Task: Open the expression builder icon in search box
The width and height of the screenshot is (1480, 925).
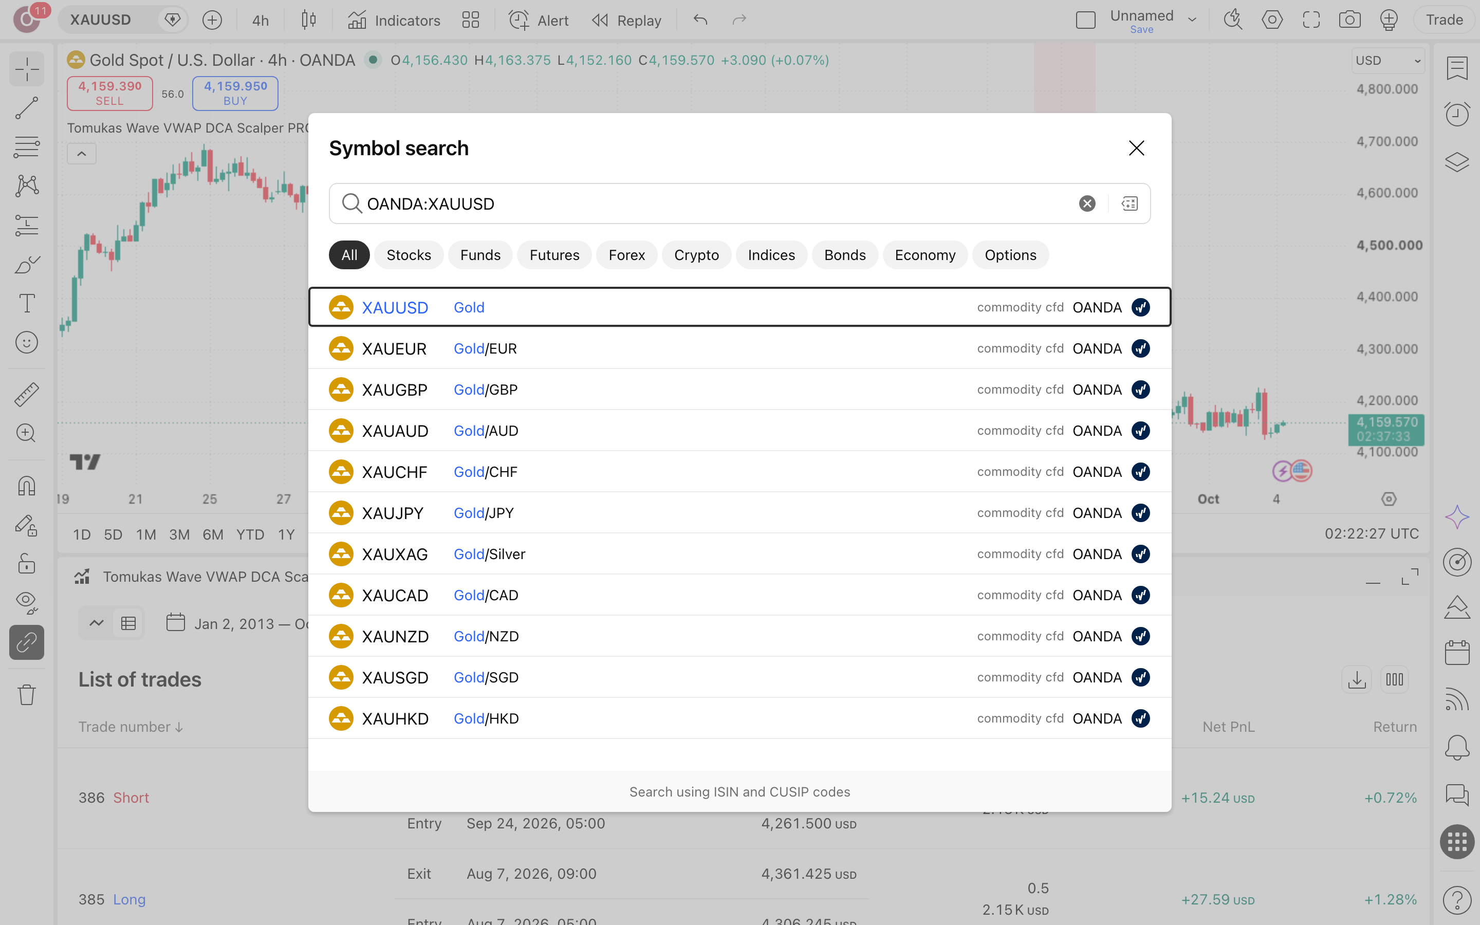Action: [x=1130, y=203]
